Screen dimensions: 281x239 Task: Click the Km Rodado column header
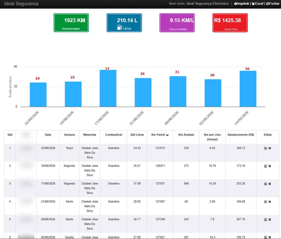tap(186, 135)
